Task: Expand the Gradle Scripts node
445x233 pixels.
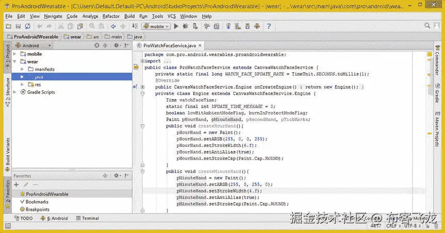Action: pyautogui.click(x=15, y=92)
